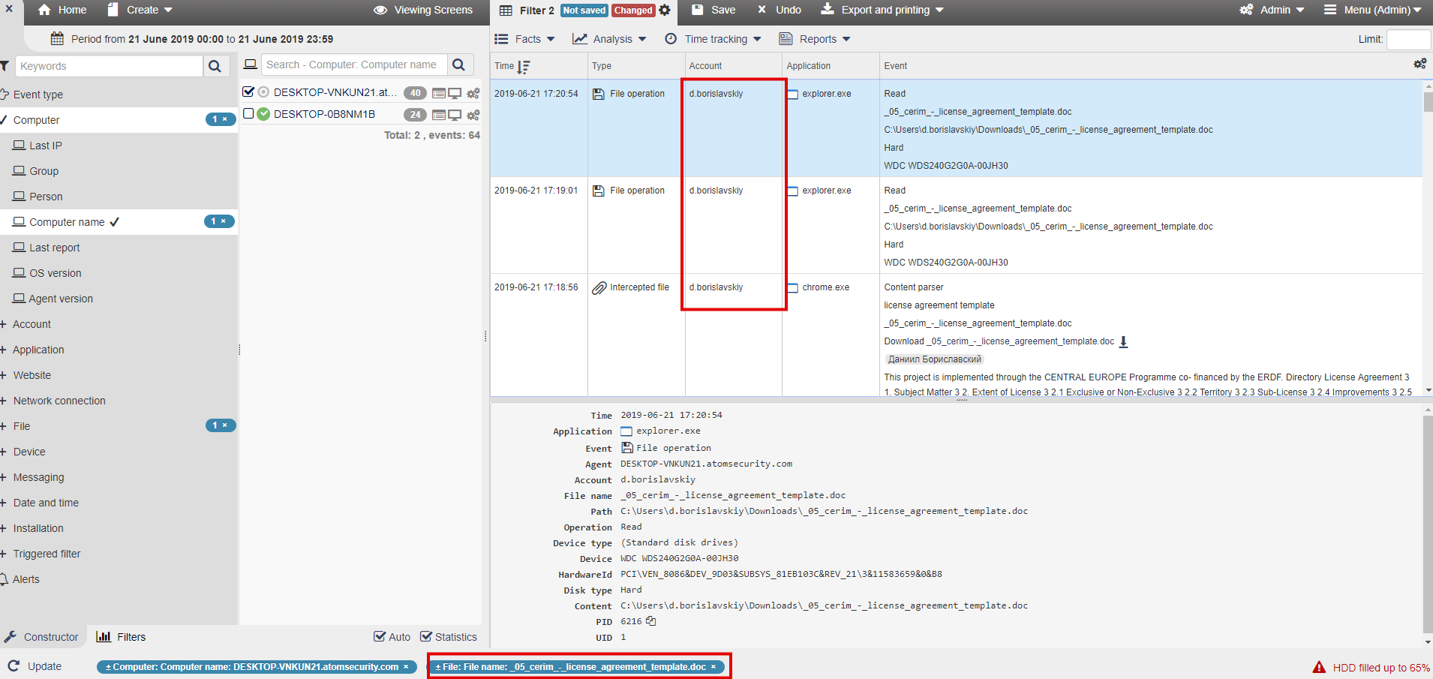The width and height of the screenshot is (1433, 679).
Task: Open table column settings gear icon
Action: [x=1419, y=65]
